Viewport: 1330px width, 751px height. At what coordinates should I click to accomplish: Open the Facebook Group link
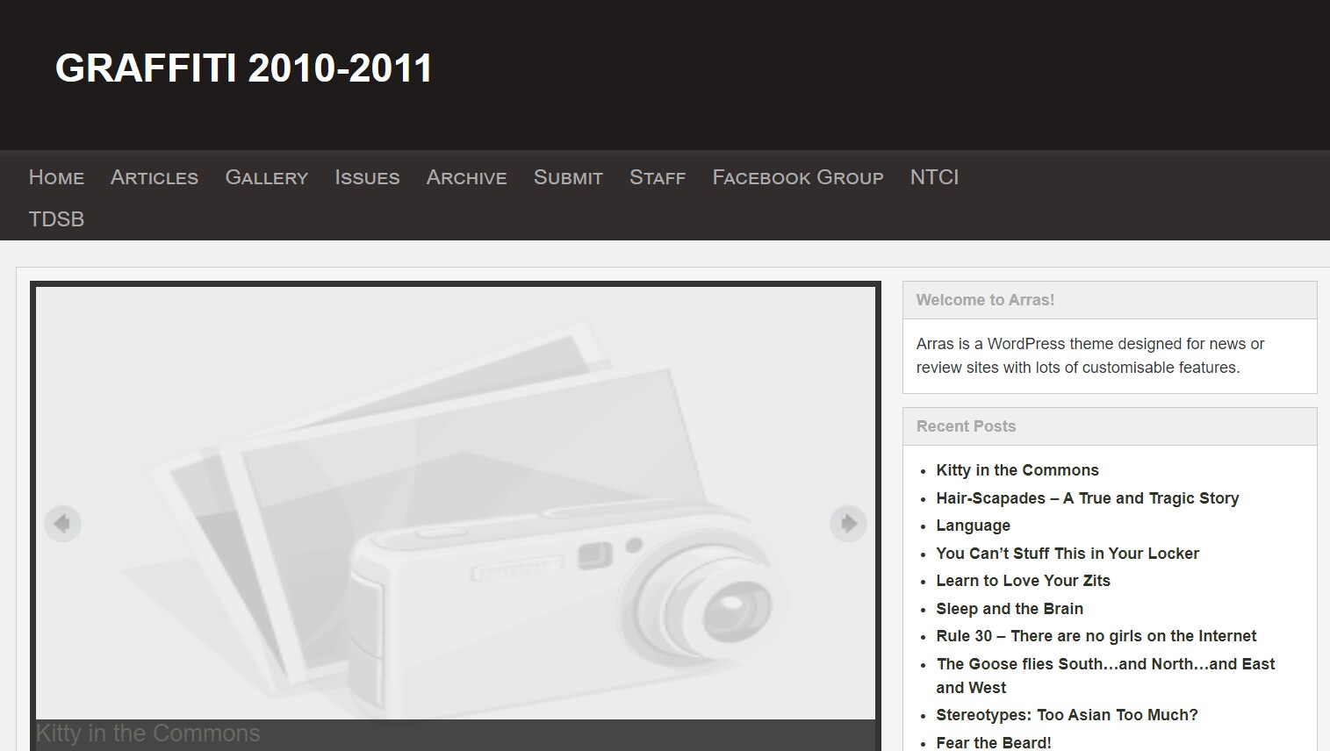point(797,177)
